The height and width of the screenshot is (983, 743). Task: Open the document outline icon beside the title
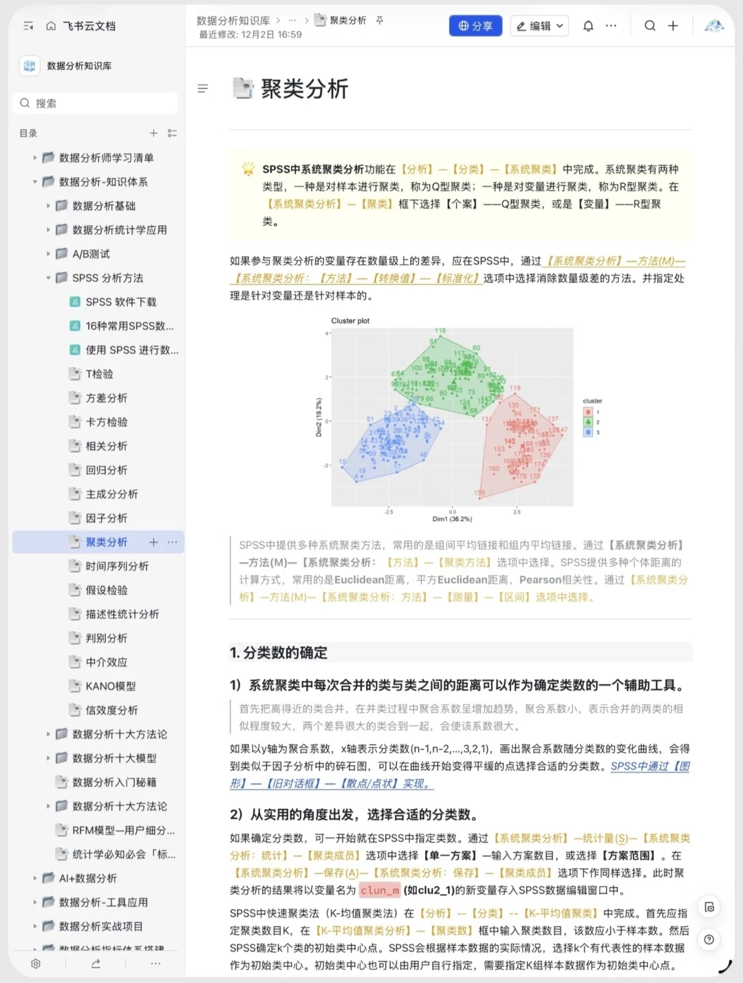coord(202,88)
